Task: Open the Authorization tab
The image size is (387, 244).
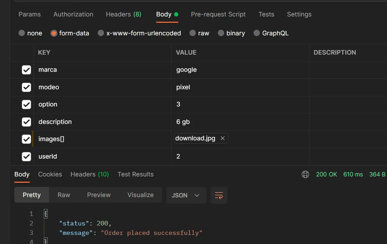Action: point(73,14)
